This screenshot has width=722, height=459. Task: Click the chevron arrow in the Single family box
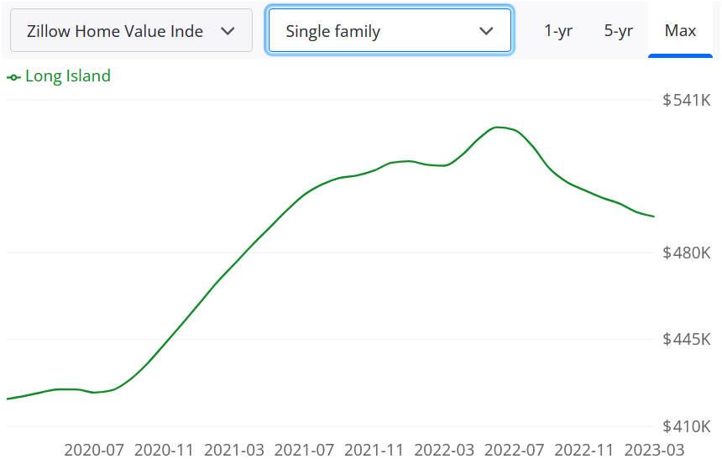(486, 31)
